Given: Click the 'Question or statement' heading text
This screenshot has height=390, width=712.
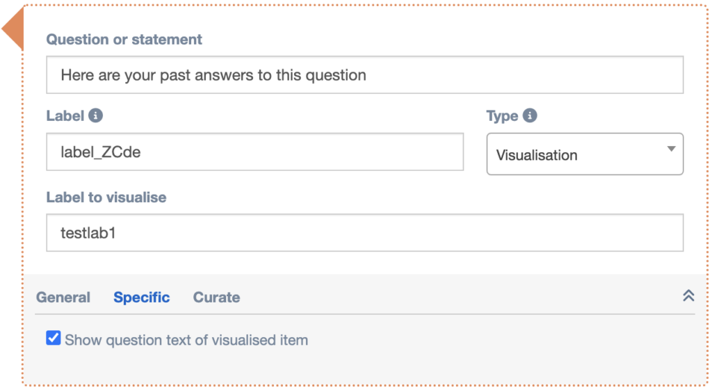Looking at the screenshot, I should pyautogui.click(x=124, y=40).
